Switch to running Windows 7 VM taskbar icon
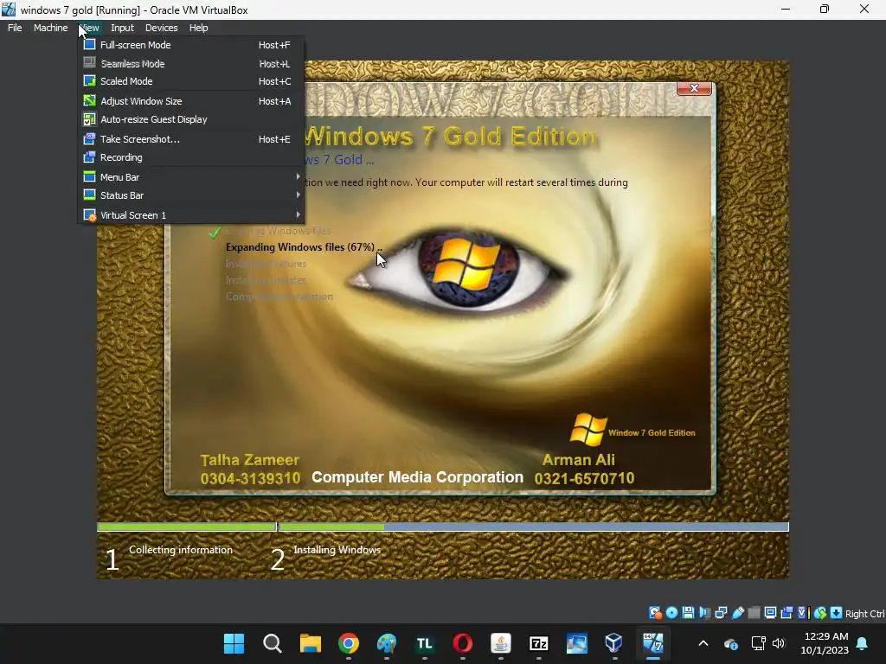Viewport: 886px width, 664px height. [x=652, y=643]
